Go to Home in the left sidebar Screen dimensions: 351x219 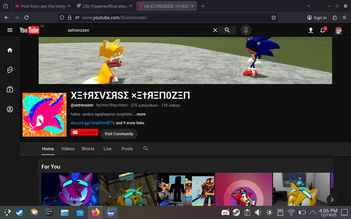click(10, 50)
